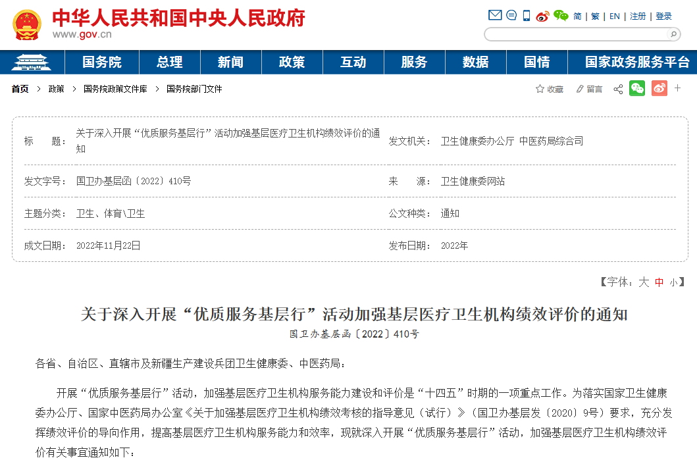697x462 pixels.
Task: Click the www.gov.cn address text
Action: (82, 34)
